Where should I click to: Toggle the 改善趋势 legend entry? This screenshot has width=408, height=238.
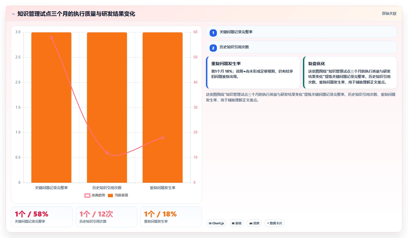[x=95, y=195]
